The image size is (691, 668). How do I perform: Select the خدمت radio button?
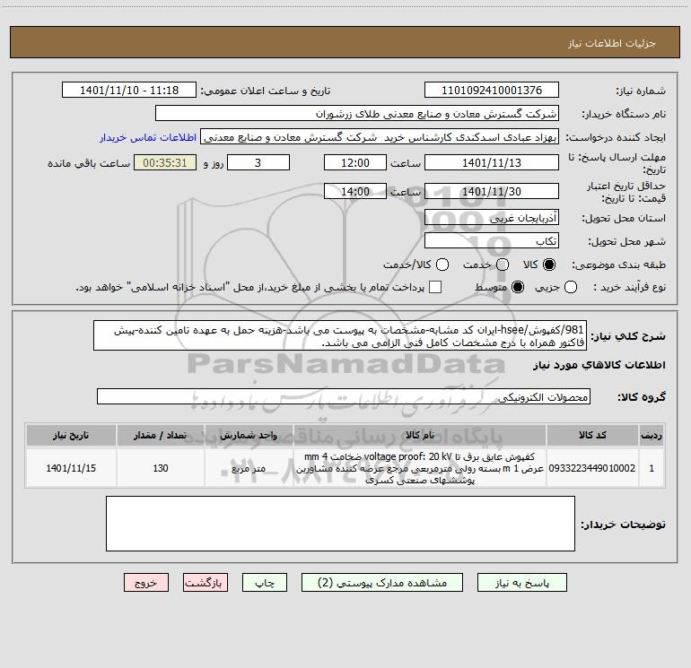point(503,265)
